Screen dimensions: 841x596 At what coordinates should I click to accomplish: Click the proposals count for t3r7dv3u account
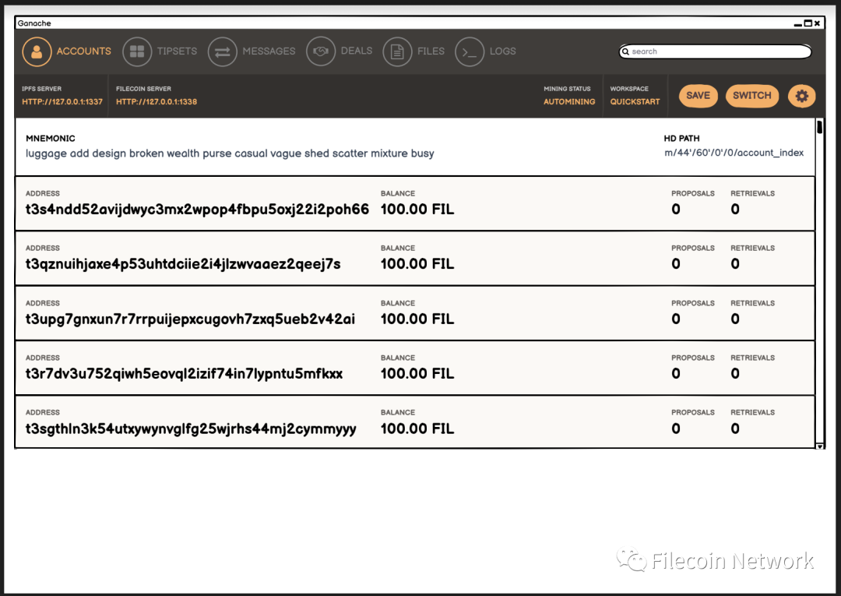coord(676,374)
